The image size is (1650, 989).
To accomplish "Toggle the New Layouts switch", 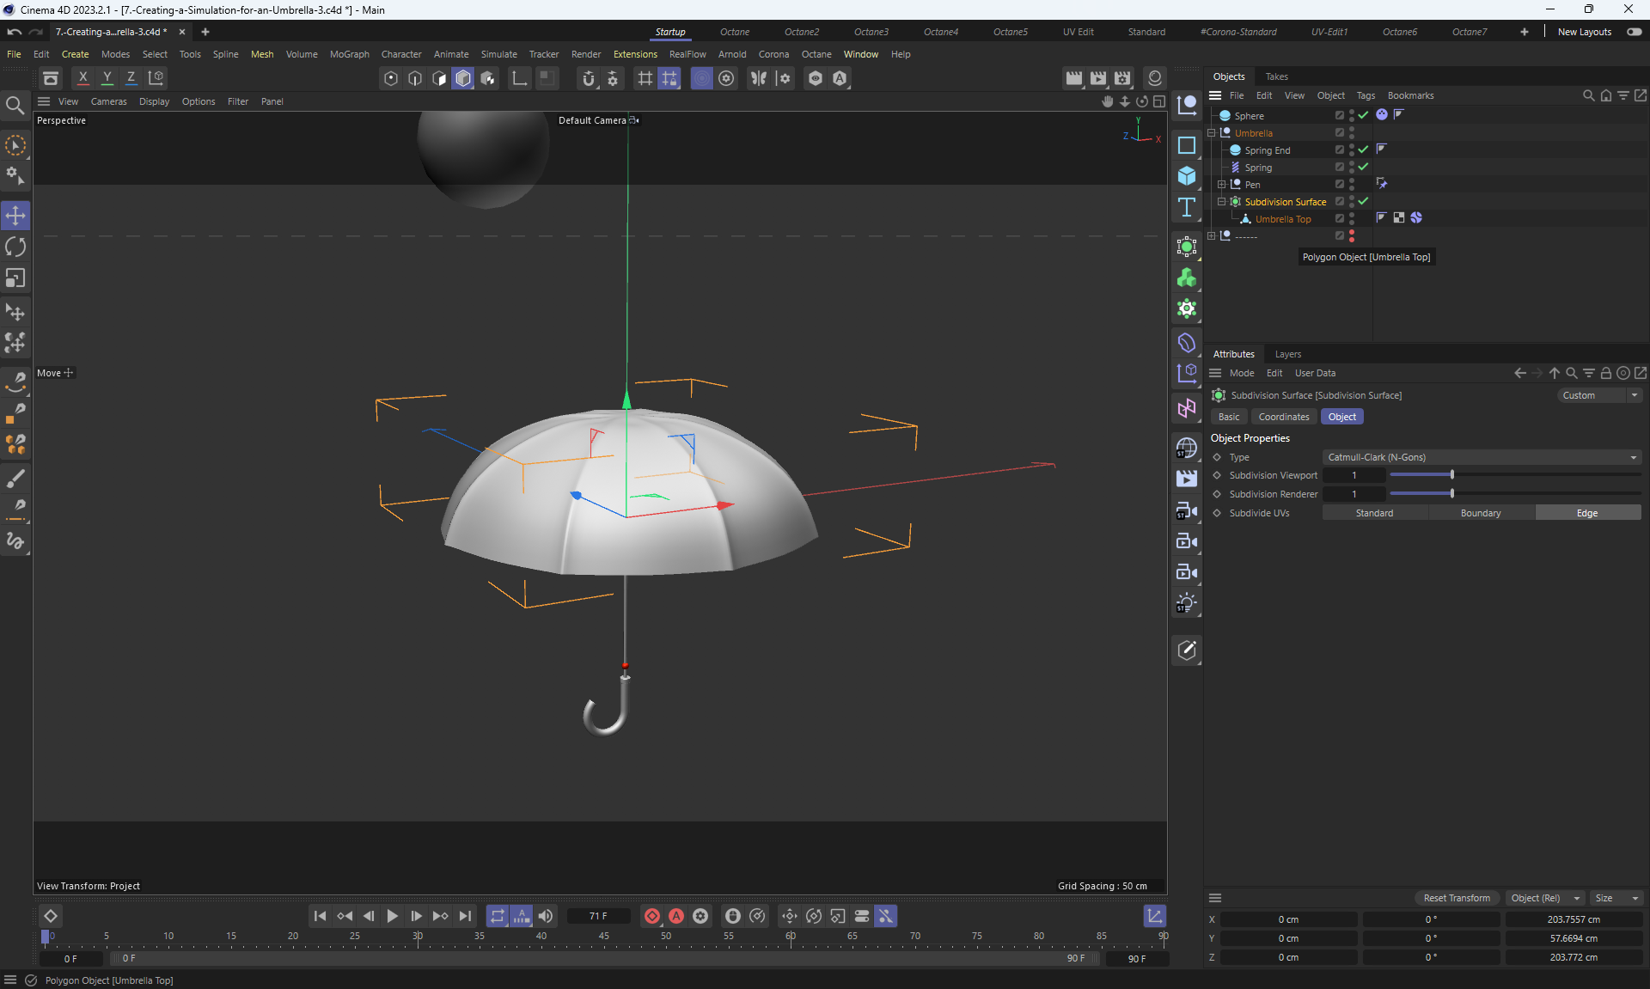I will [1634, 32].
